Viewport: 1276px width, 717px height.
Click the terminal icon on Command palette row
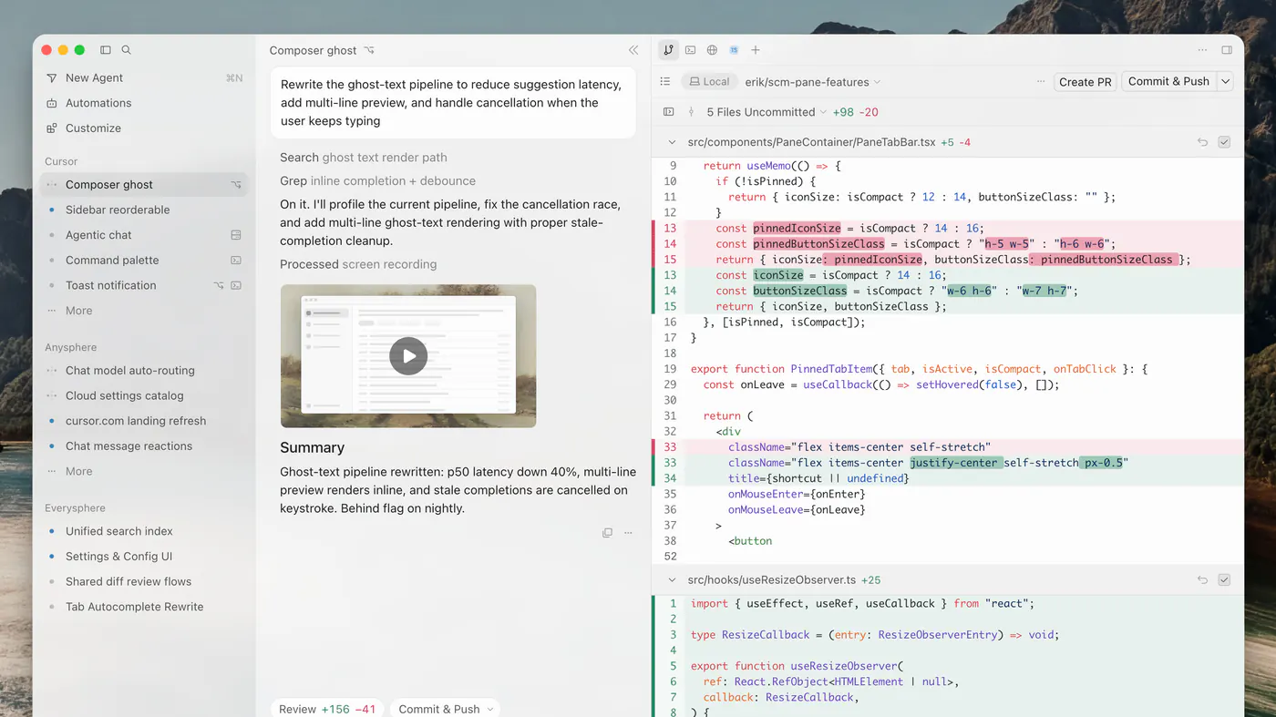[236, 261]
